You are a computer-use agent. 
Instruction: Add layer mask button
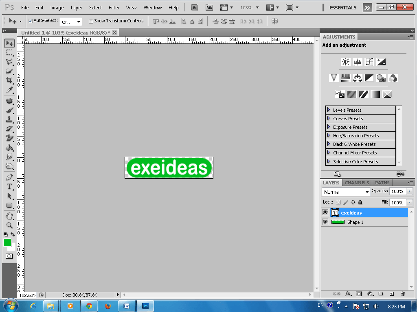(359, 294)
